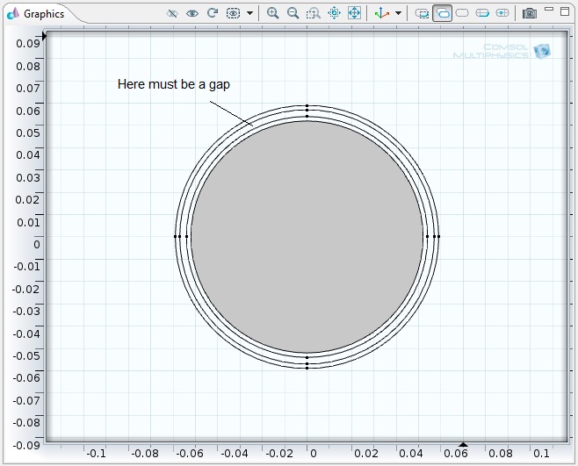Open the dropdown arrow beside the view-hidden icon
Image resolution: width=578 pixels, height=466 pixels.
(249, 13)
